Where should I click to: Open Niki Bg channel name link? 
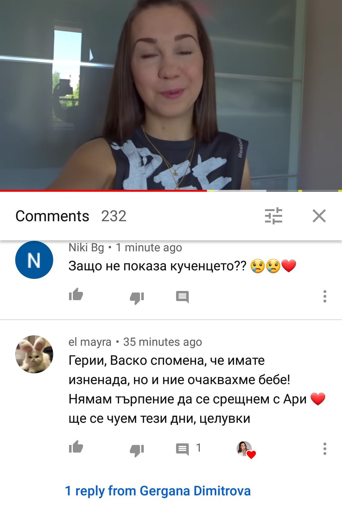86,248
